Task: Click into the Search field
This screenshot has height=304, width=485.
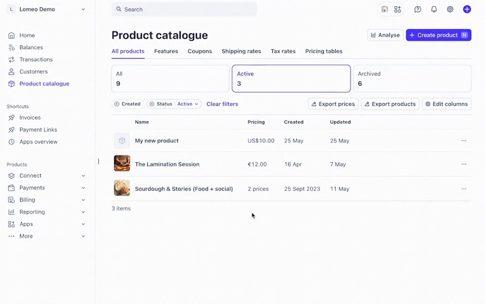Action: pos(184,9)
